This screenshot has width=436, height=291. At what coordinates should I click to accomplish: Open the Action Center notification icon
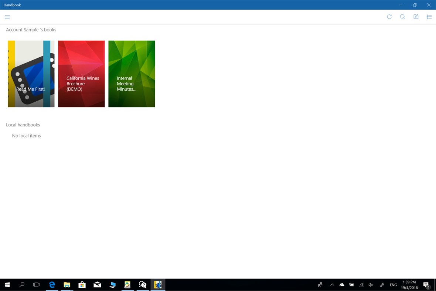427,285
